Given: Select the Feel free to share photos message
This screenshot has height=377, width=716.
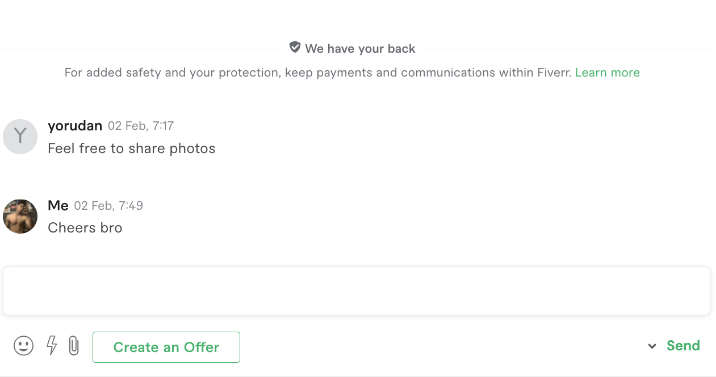Looking at the screenshot, I should click(x=132, y=149).
